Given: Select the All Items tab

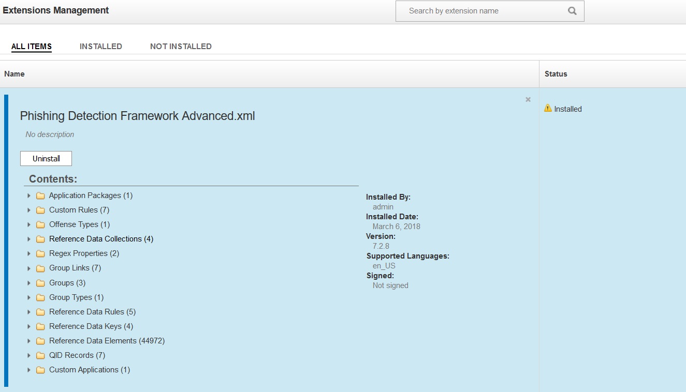Looking at the screenshot, I should tap(32, 47).
